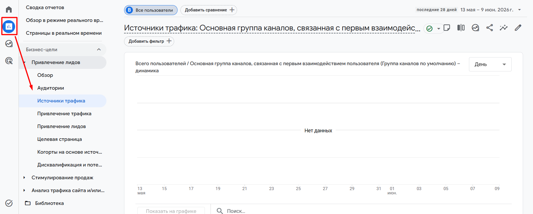
Task: Open the date range dropdown arrow
Action: point(519,10)
